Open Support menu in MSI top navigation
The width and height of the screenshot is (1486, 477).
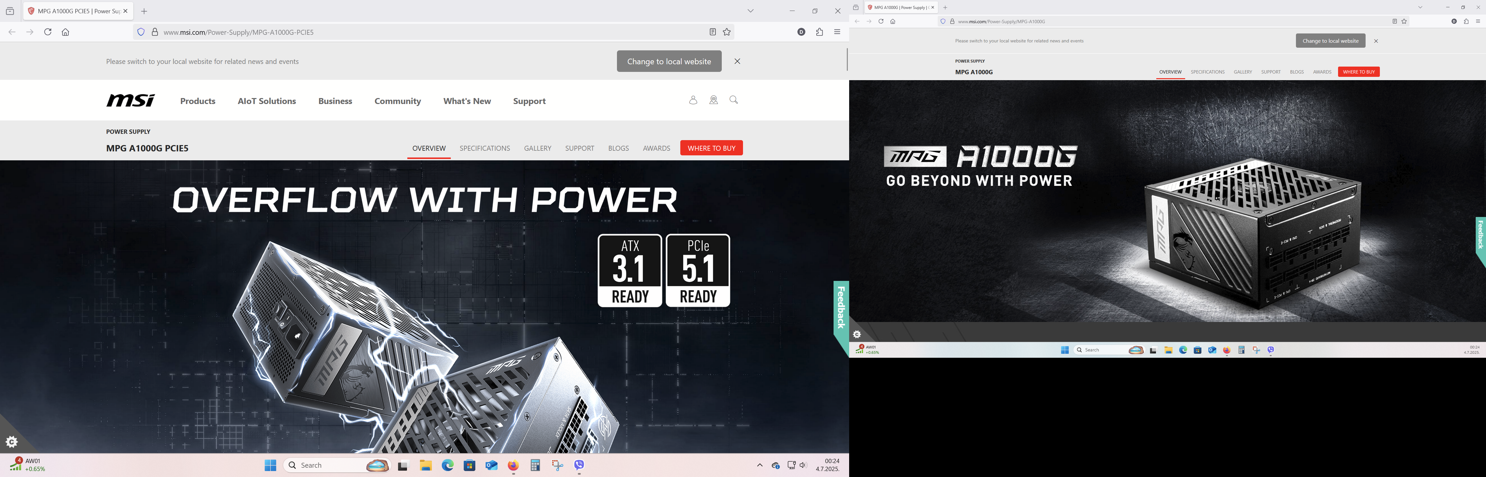[529, 101]
